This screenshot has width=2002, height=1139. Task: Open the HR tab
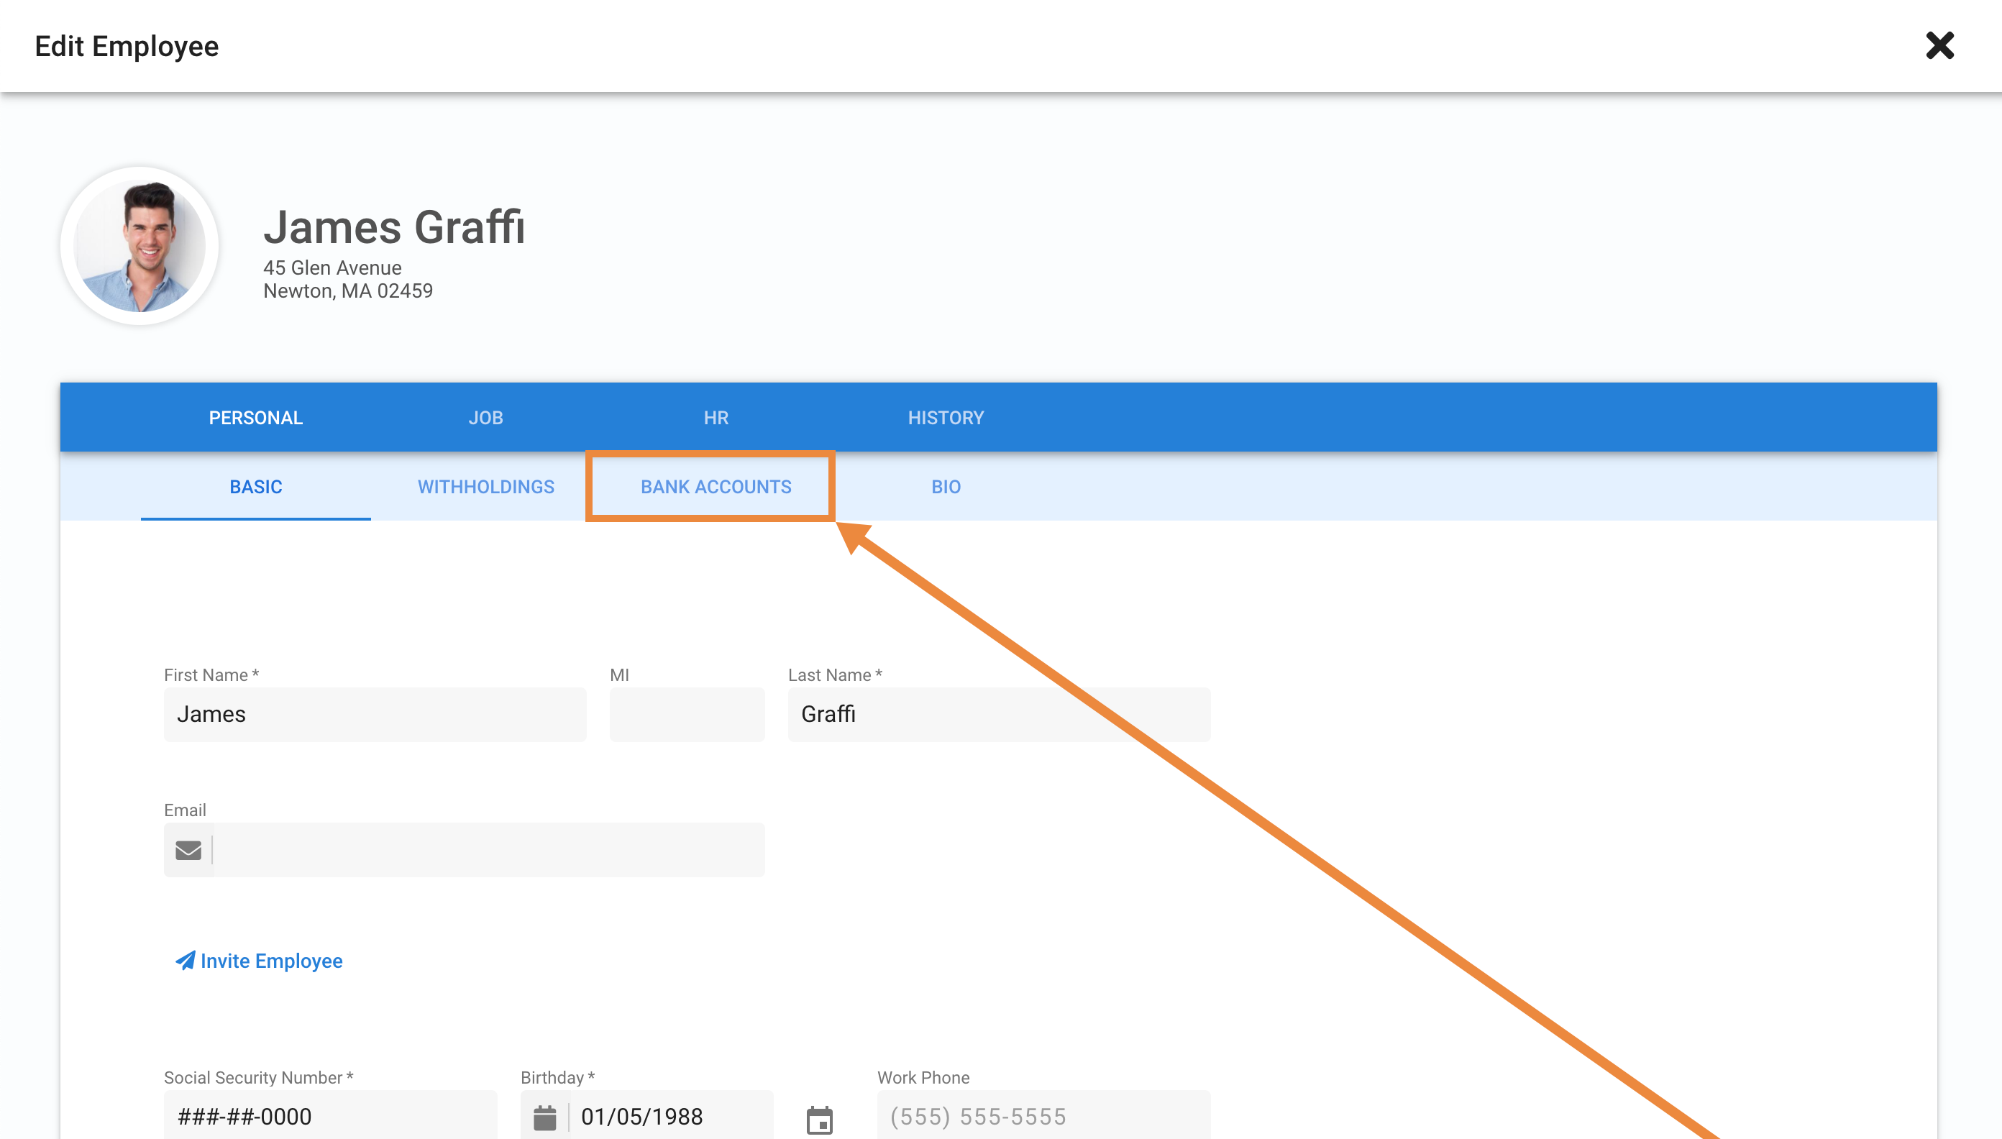[x=715, y=418]
